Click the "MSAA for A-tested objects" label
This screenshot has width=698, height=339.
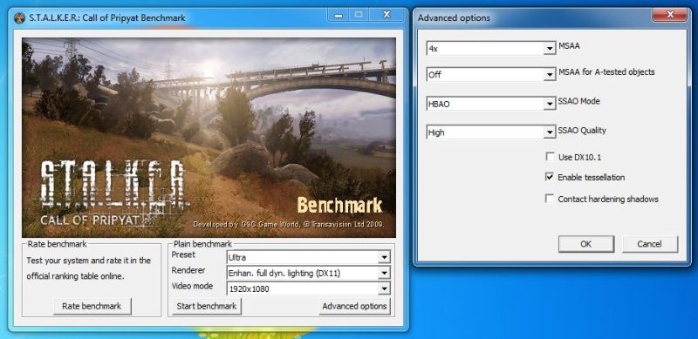606,71
